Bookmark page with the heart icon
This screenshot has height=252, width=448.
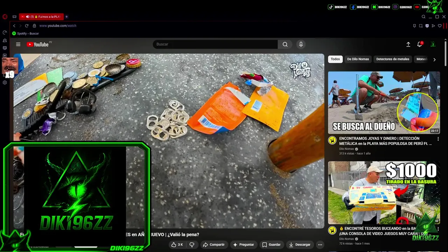pyautogui.click(x=440, y=26)
